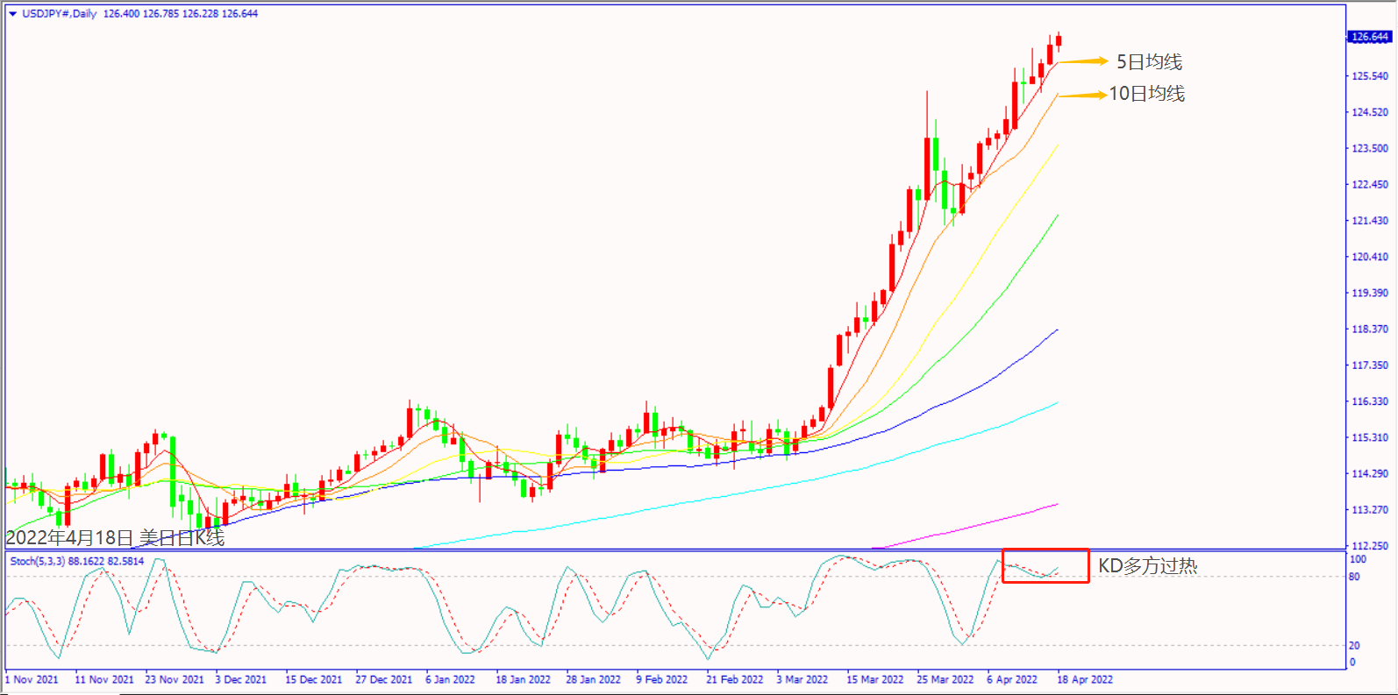This screenshot has height=695, width=1398.
Task: Click the 119.390 price axis label
Action: (x=1370, y=293)
